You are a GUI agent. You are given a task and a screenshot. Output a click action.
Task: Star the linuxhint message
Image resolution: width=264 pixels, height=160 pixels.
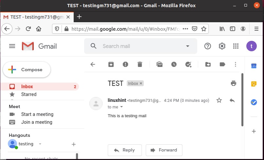click(x=219, y=101)
